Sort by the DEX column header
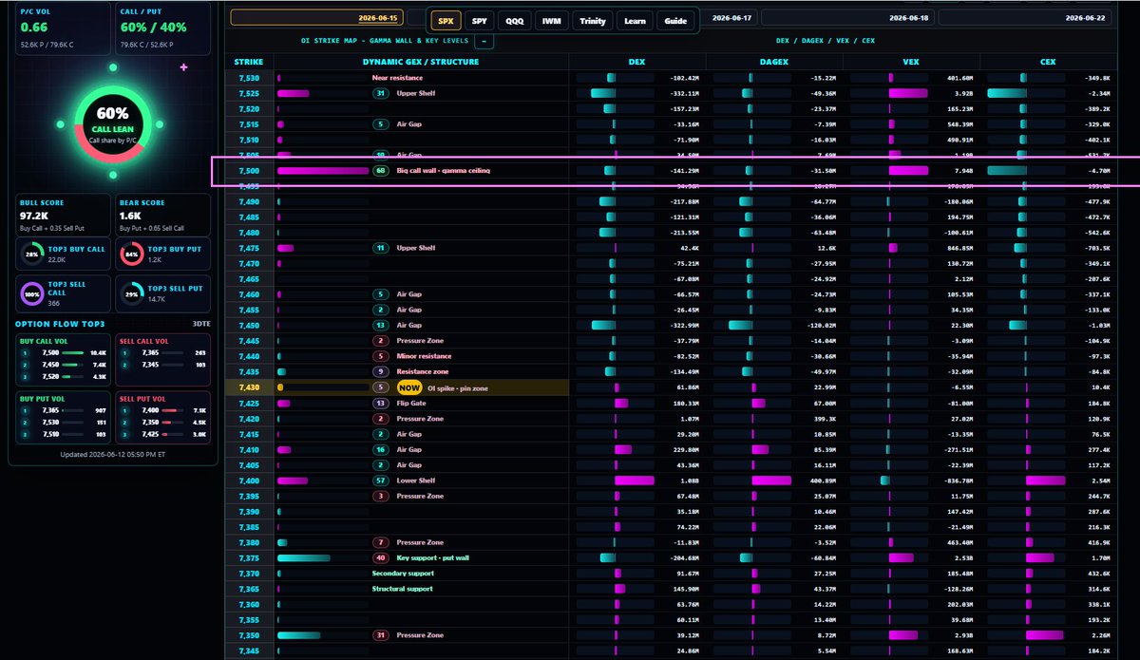Screen dimensions: 1140x660 (636, 62)
